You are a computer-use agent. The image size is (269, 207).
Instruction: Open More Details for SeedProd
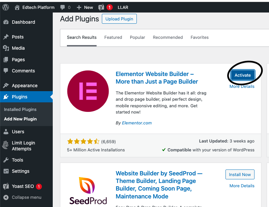tap(242, 186)
